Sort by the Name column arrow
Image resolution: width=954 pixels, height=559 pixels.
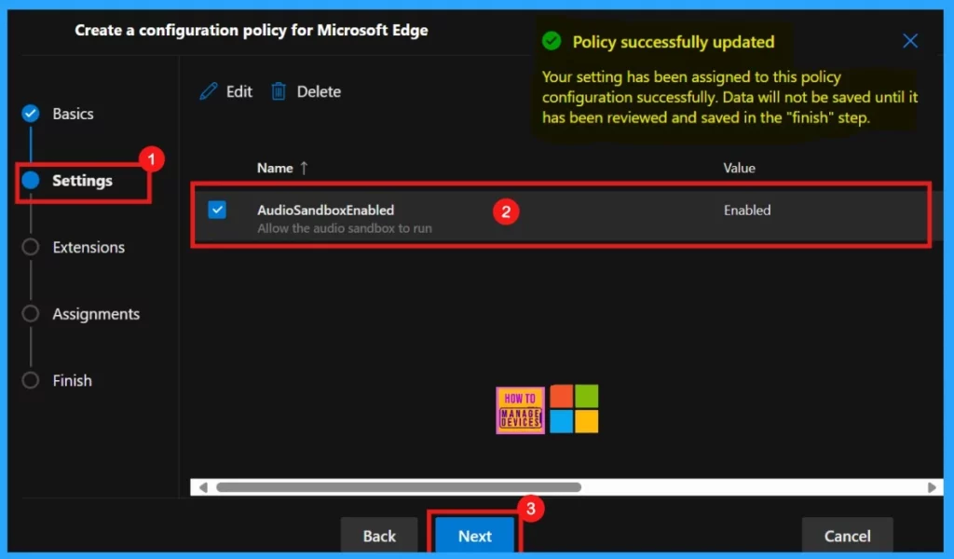304,168
